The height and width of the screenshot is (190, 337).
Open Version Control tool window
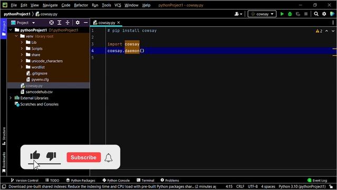pos(24,180)
